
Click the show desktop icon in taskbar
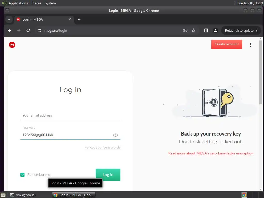click(x=3, y=195)
